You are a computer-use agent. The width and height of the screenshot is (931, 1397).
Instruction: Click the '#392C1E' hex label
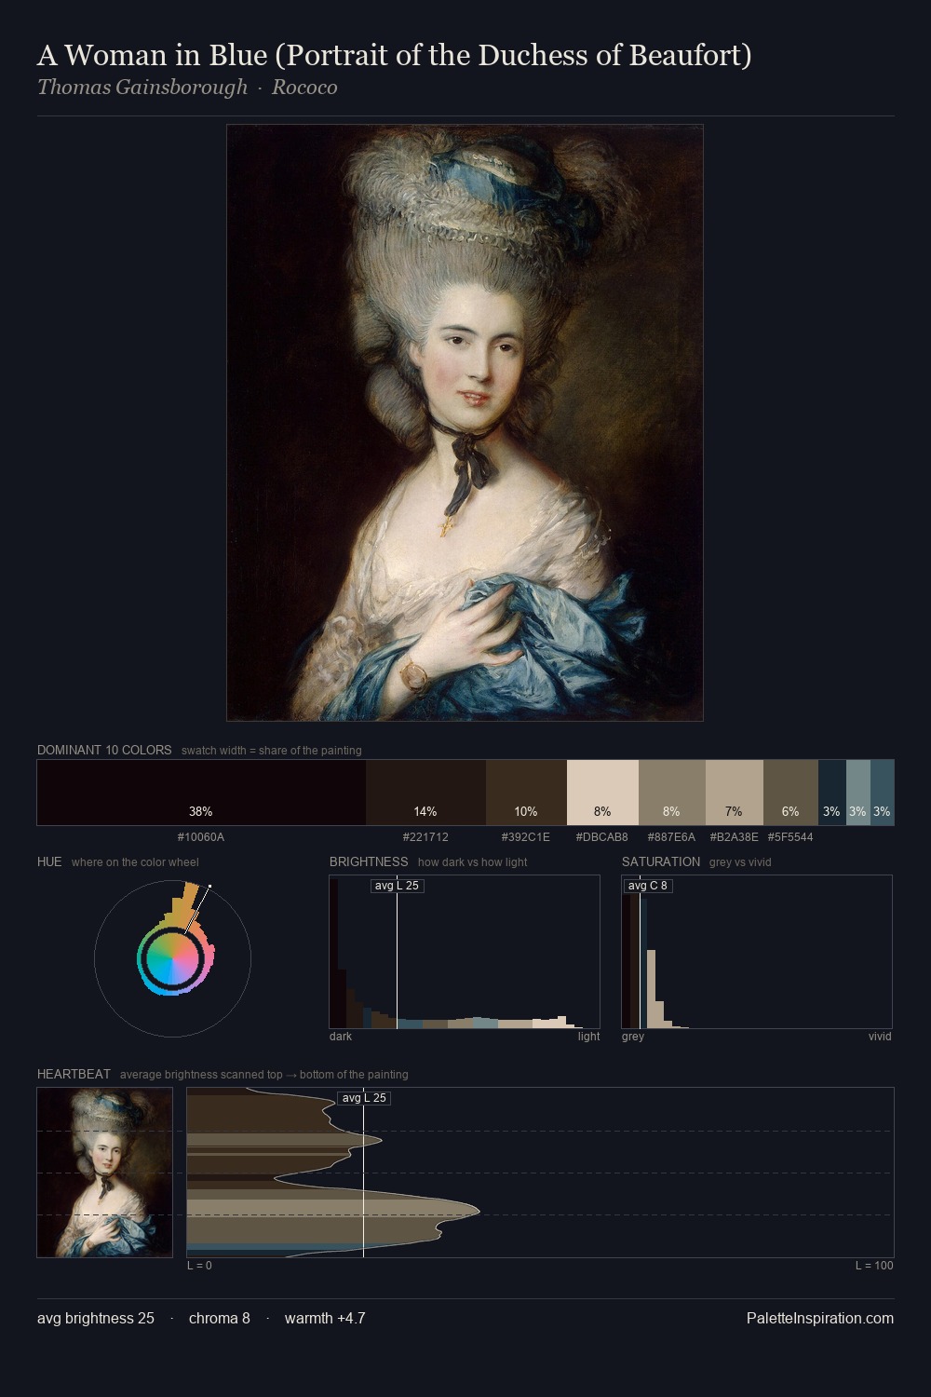[526, 836]
